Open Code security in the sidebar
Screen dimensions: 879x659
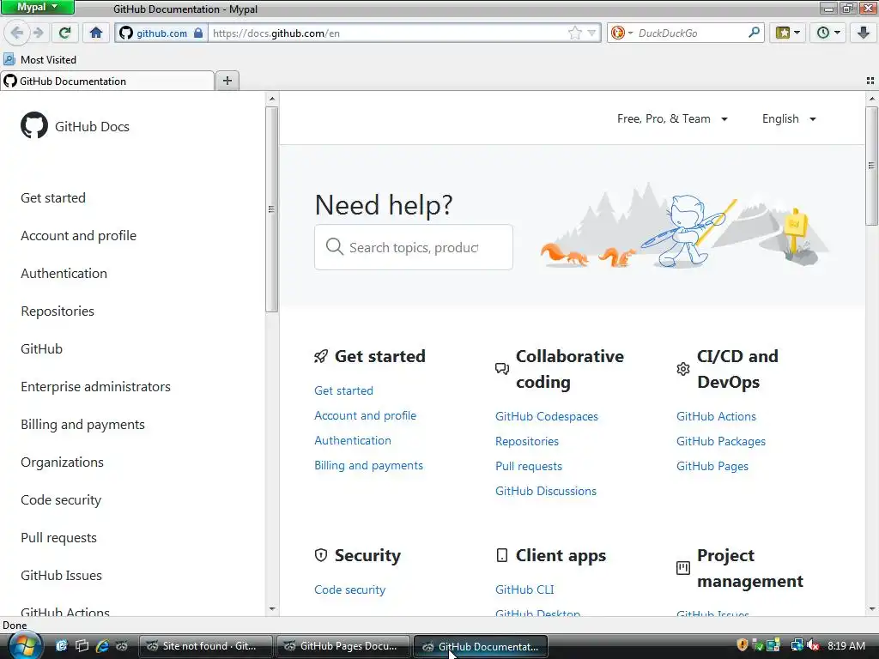tap(61, 500)
